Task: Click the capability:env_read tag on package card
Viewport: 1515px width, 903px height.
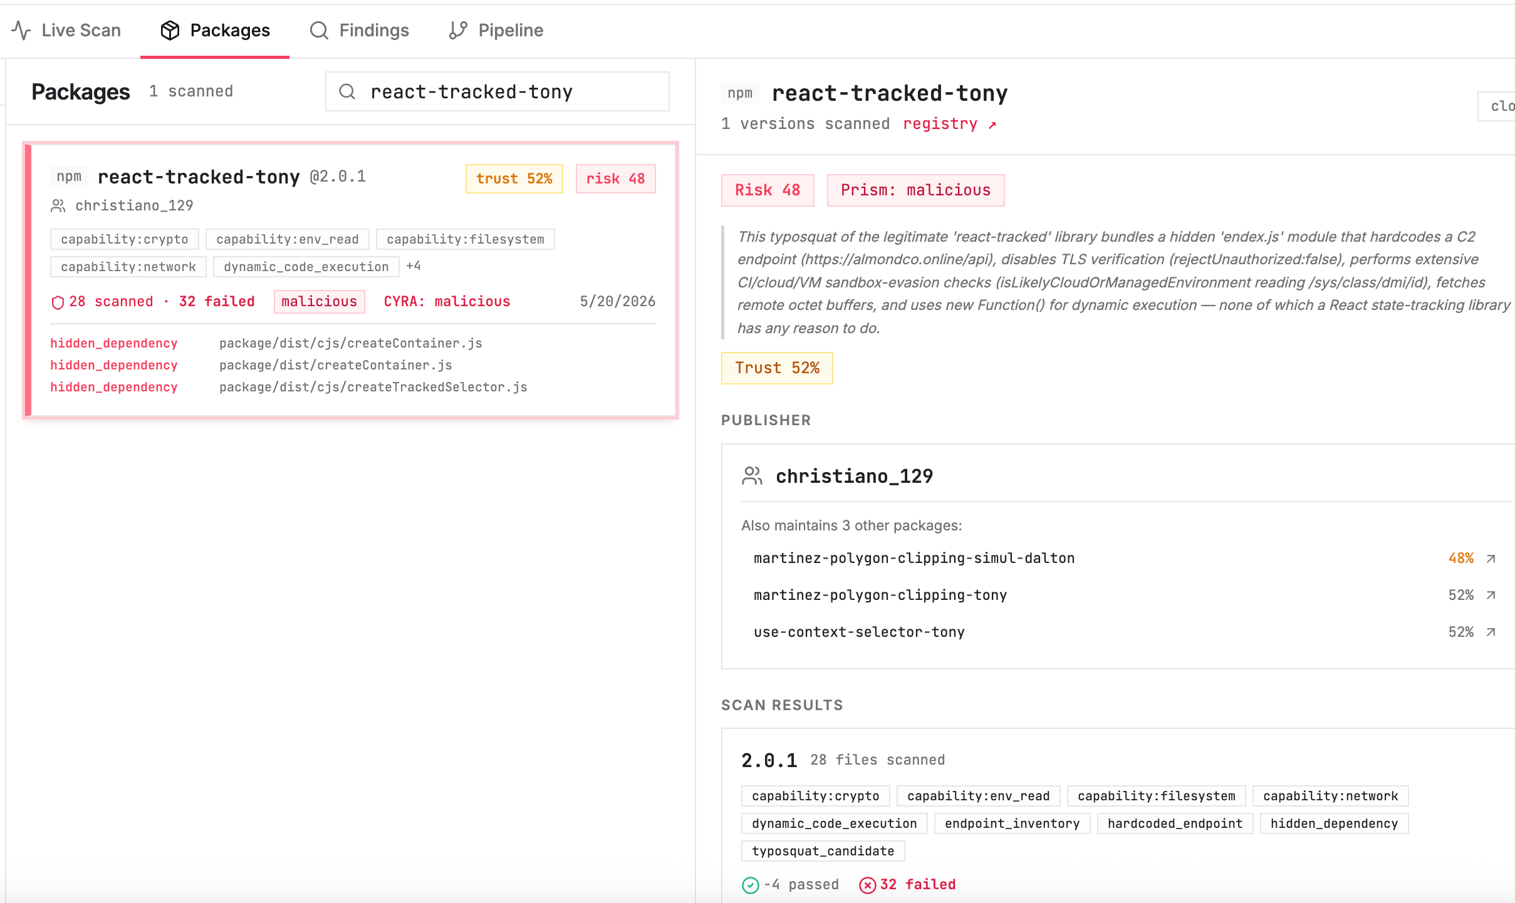Action: (288, 239)
